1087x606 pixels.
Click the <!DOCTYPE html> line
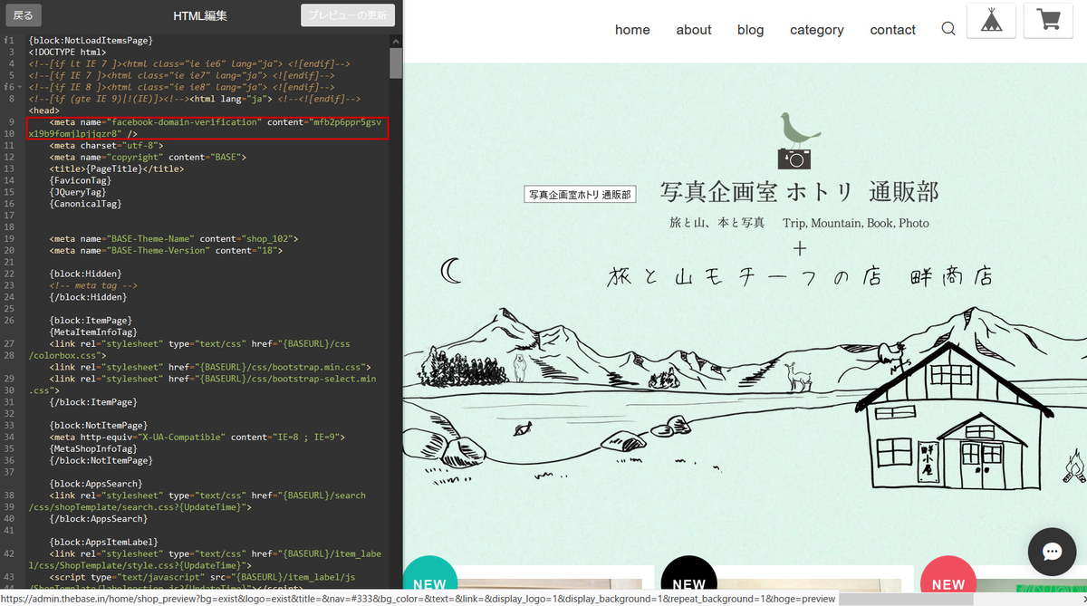pos(68,53)
